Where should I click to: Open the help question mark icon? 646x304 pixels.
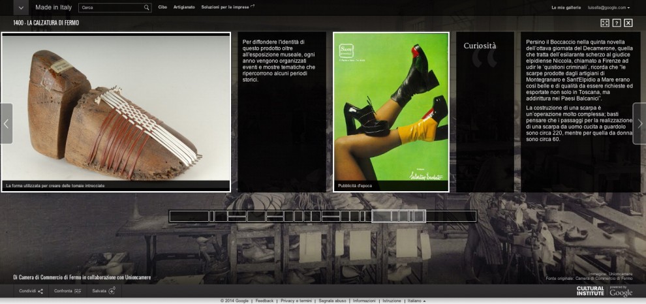pos(617,23)
